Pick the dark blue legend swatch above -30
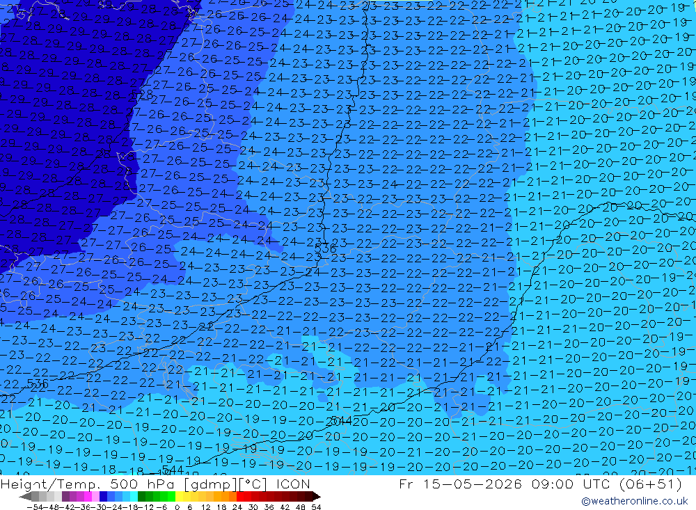696x510 pixels. 103,497
